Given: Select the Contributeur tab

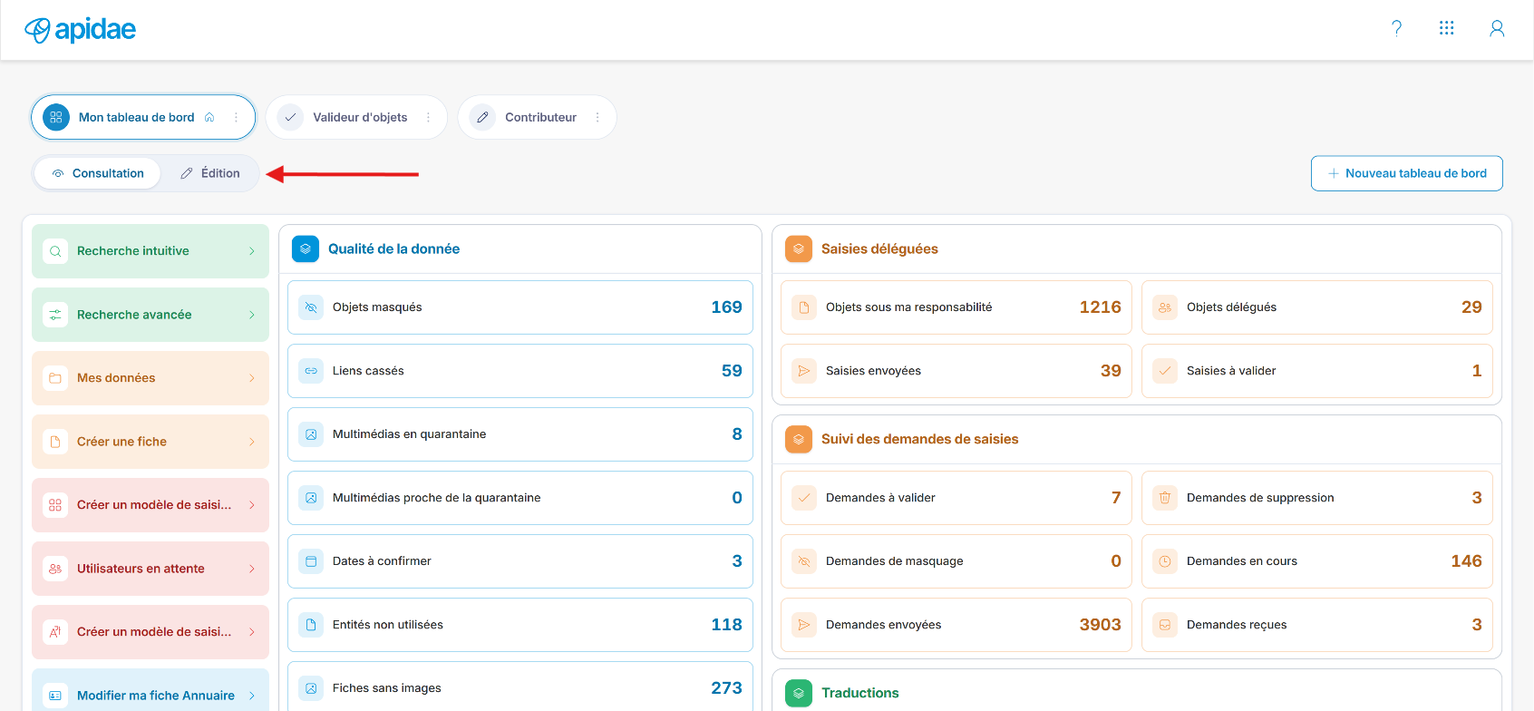Looking at the screenshot, I should (x=537, y=117).
